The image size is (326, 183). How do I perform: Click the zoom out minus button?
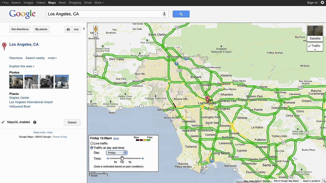click(96, 73)
